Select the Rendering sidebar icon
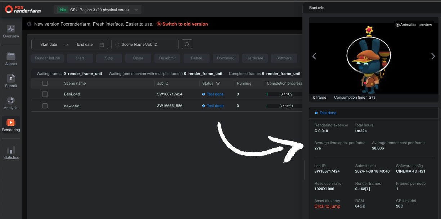This screenshot has height=219, width=441. pos(11,122)
